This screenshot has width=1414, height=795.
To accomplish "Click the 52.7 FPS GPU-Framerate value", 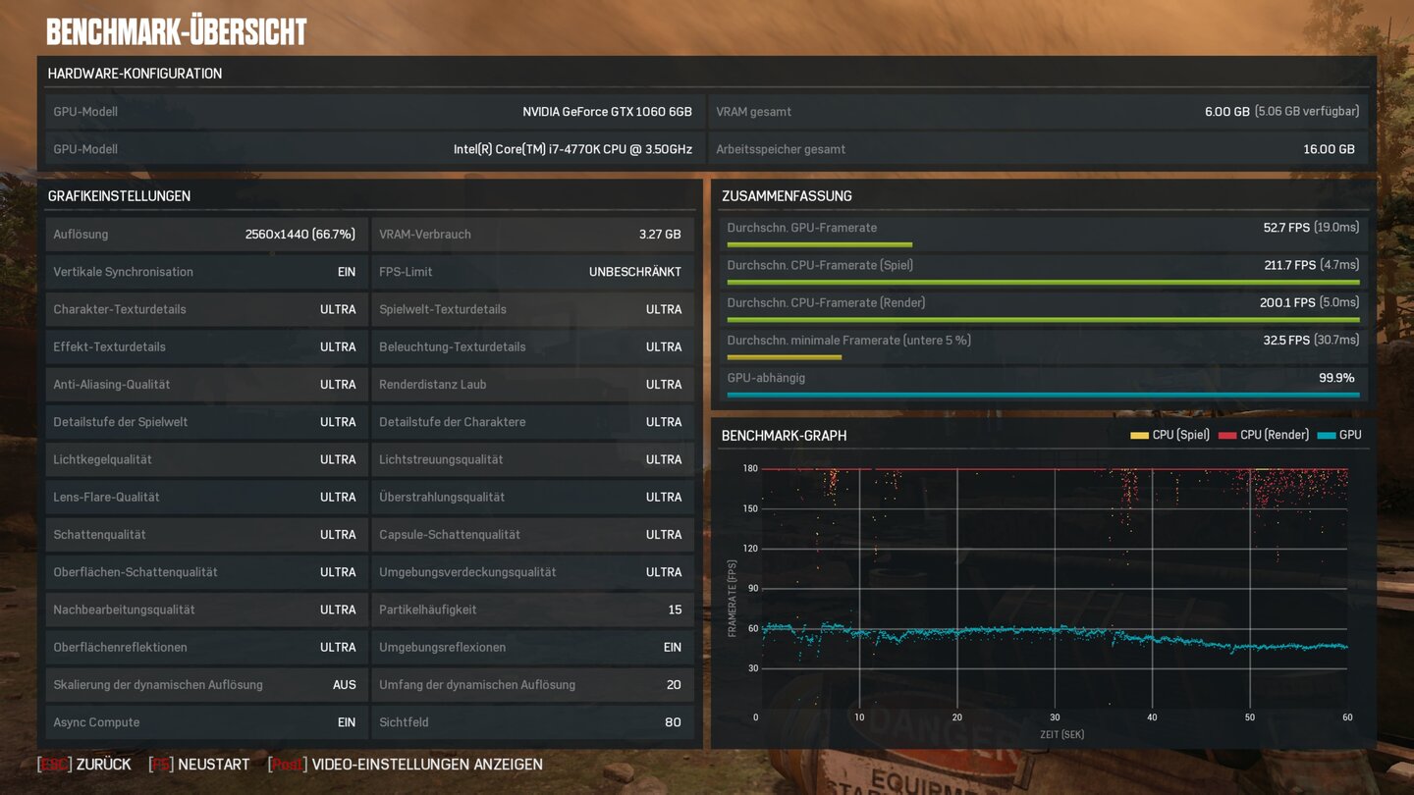I will (1286, 228).
